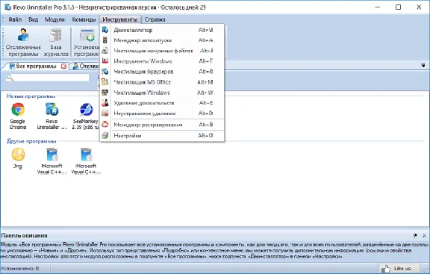This screenshot has width=430, height=274.
Task: Maximize the Revo Uninstaller window
Action: point(398,7)
